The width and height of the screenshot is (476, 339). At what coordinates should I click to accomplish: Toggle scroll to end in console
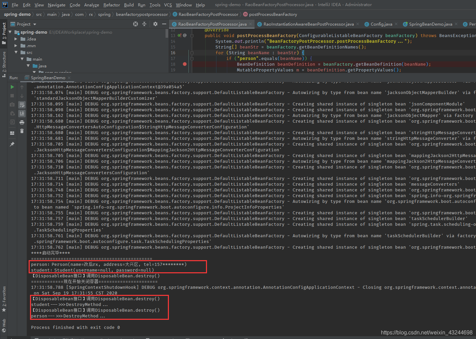(x=22, y=114)
